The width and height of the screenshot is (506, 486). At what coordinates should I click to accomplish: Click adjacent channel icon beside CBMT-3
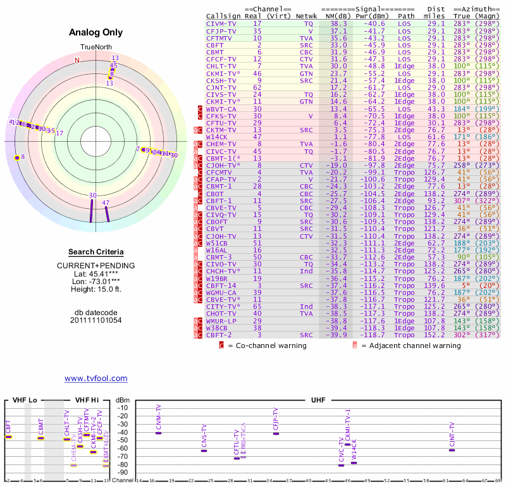[x=196, y=257]
